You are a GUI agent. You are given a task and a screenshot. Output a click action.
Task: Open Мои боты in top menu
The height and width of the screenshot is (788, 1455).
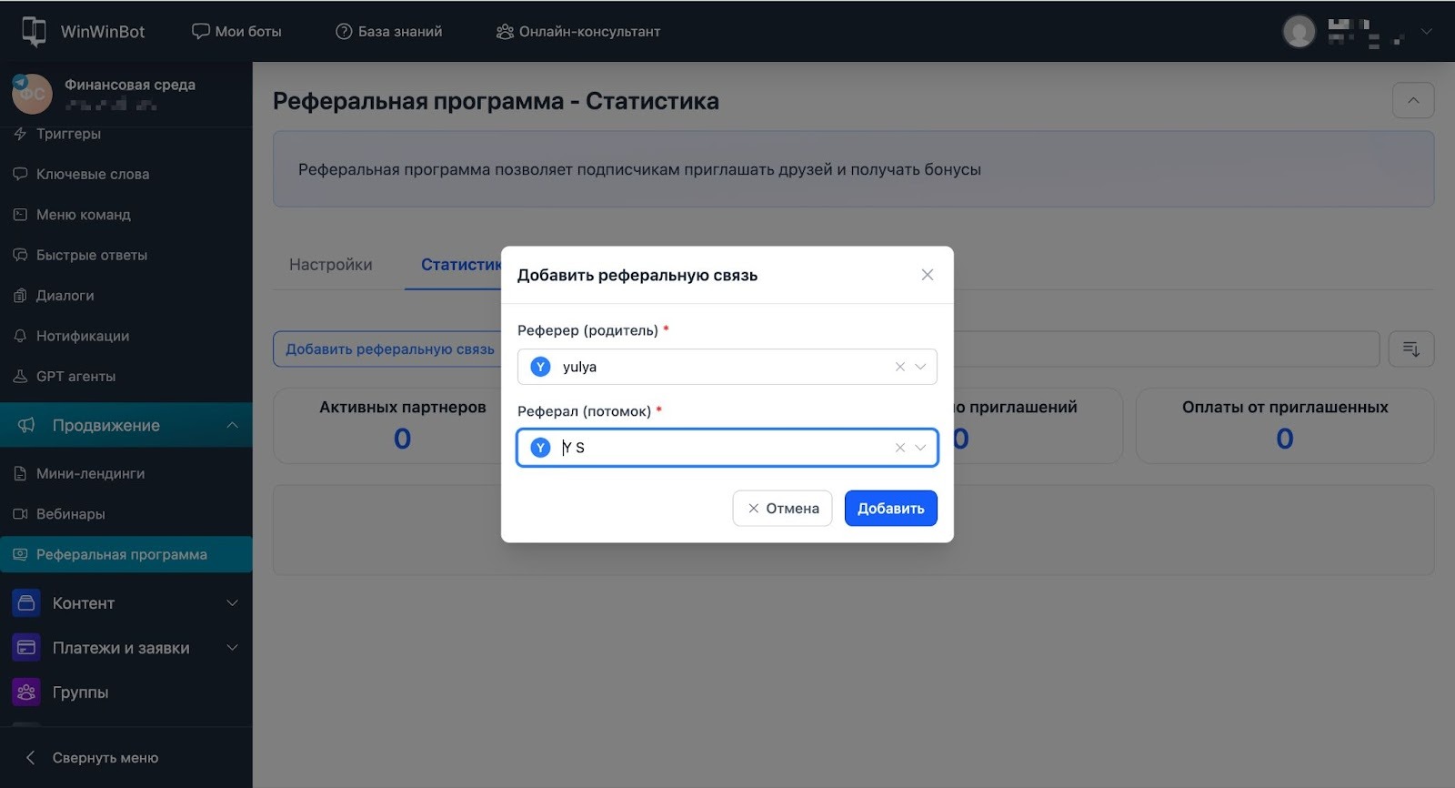(x=236, y=32)
